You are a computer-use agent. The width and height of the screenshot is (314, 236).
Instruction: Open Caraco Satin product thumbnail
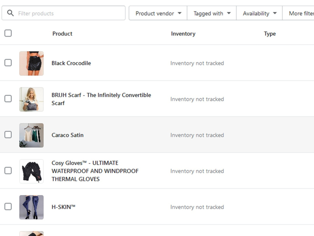coord(31,135)
